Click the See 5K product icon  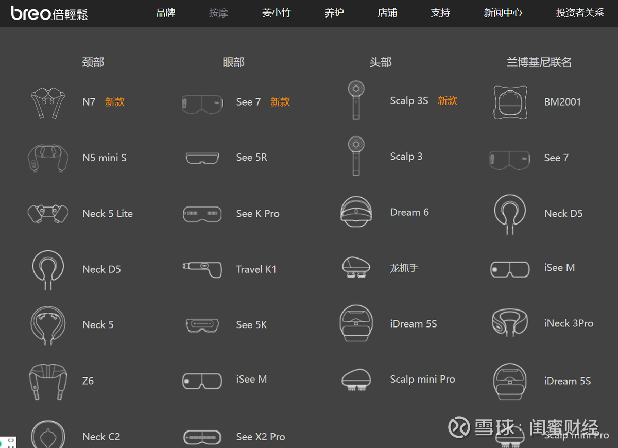pyautogui.click(x=202, y=325)
